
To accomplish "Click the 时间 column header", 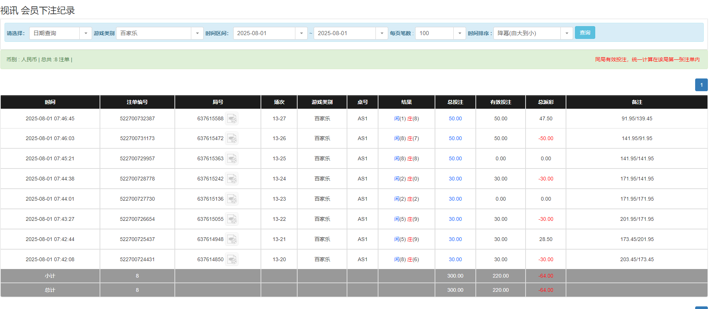I will 50,102.
